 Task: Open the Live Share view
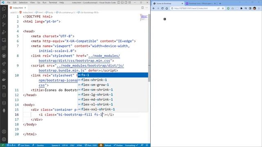pos(4,64)
